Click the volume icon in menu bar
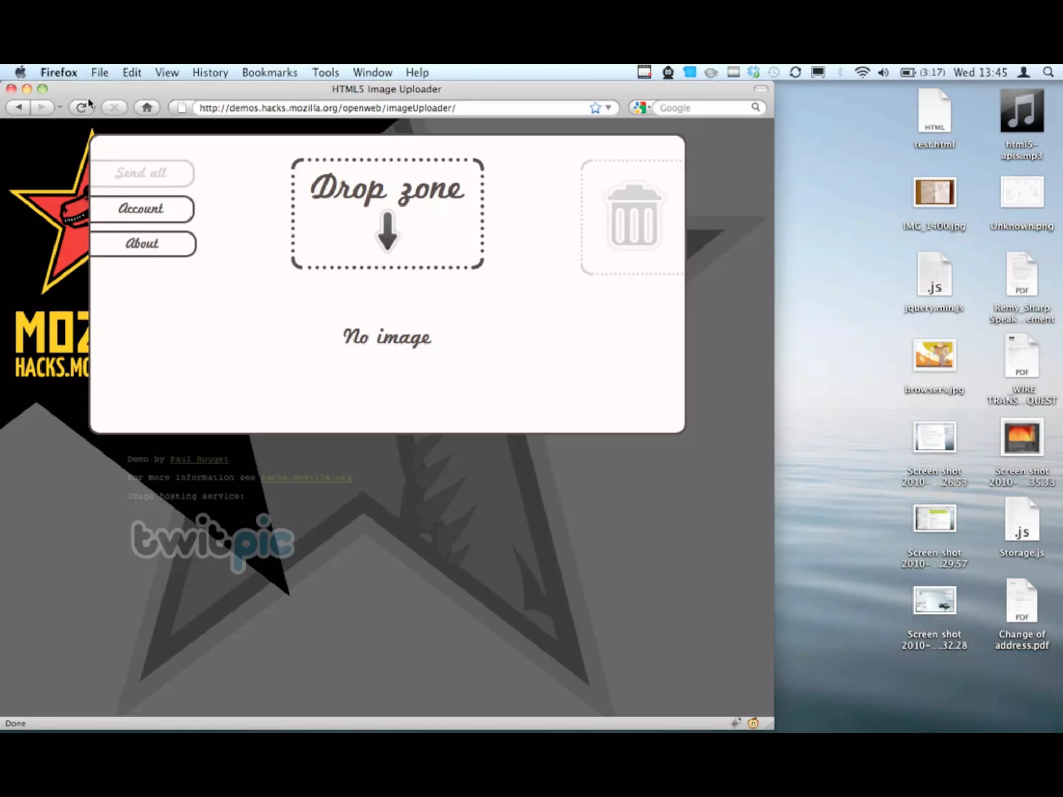 [883, 73]
